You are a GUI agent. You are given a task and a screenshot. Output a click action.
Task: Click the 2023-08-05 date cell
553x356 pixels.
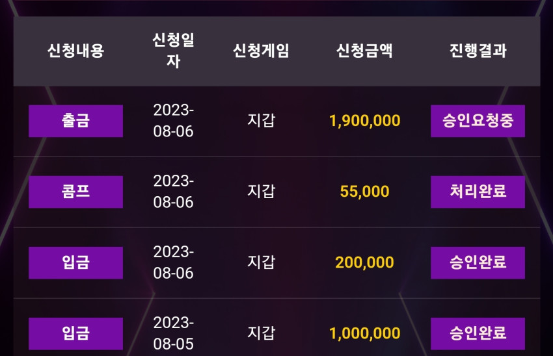coord(173,333)
